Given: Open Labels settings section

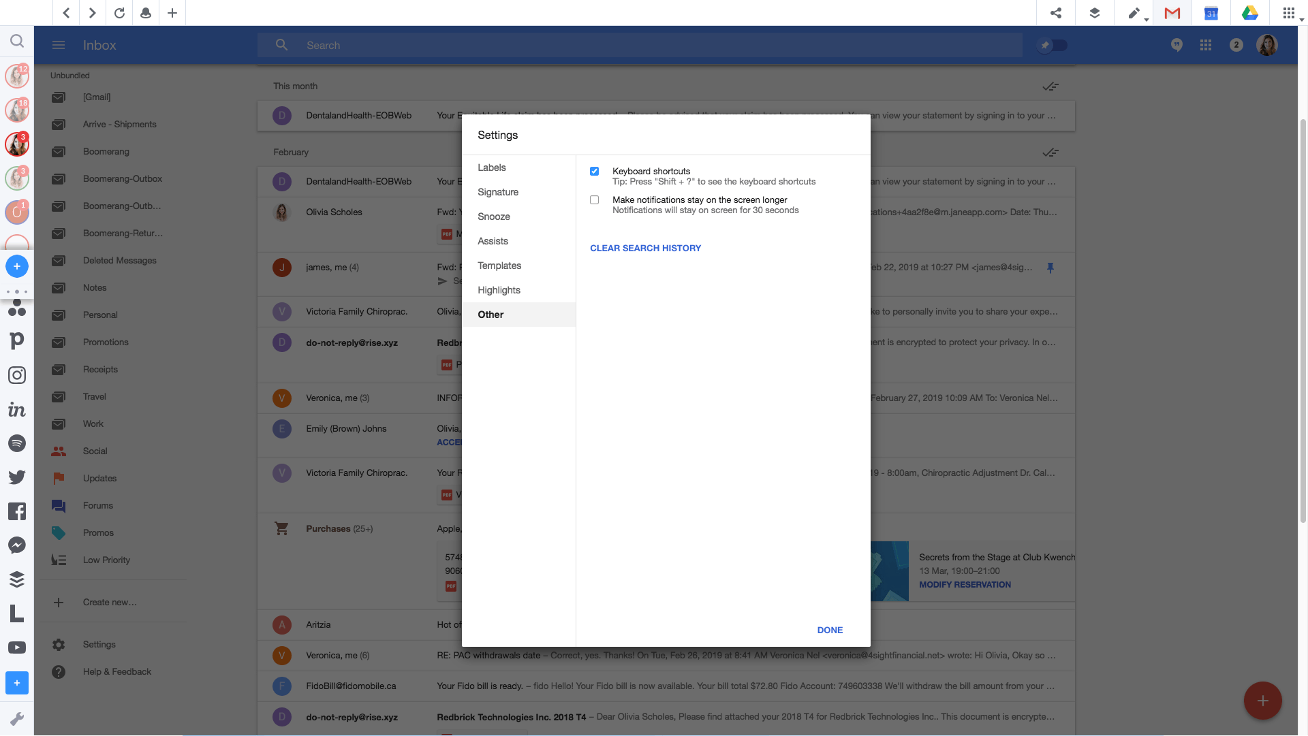Looking at the screenshot, I should [x=491, y=167].
